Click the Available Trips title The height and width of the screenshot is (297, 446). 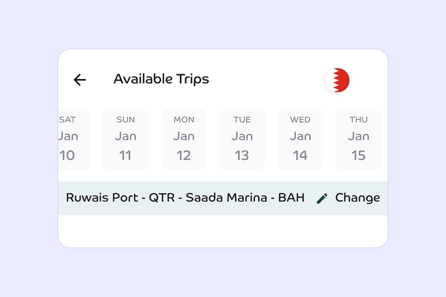pos(161,79)
